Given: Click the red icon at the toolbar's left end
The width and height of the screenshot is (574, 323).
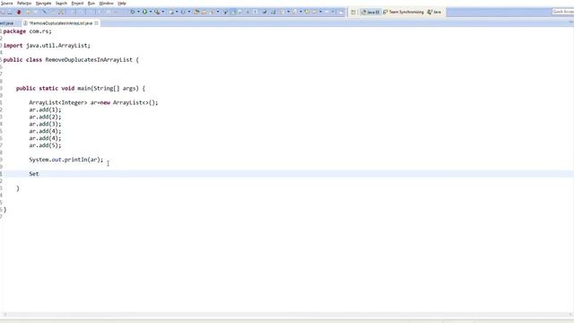Looking at the screenshot, I should [x=19, y=12].
